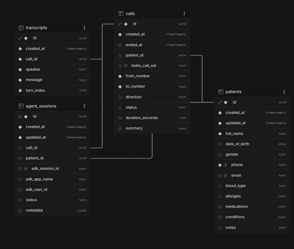
Task: Click the gender column in patients
Action: coord(252,155)
